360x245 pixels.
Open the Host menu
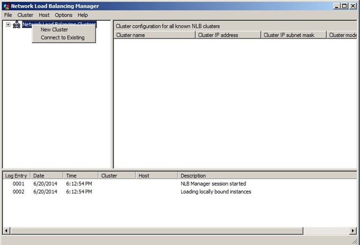(x=44, y=15)
